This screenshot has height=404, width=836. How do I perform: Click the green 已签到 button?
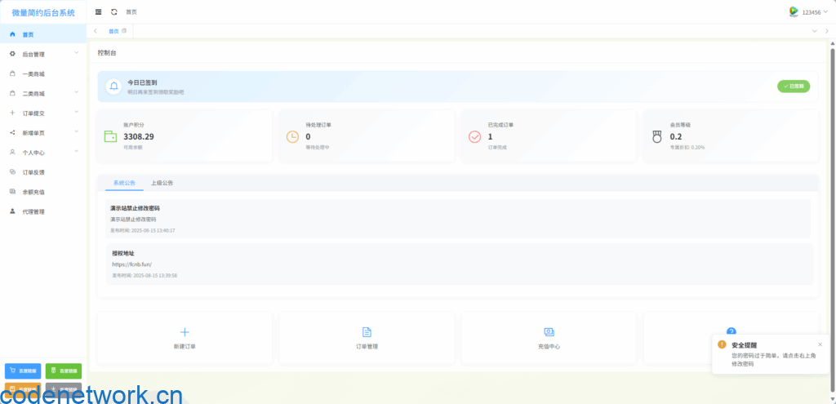pos(793,86)
